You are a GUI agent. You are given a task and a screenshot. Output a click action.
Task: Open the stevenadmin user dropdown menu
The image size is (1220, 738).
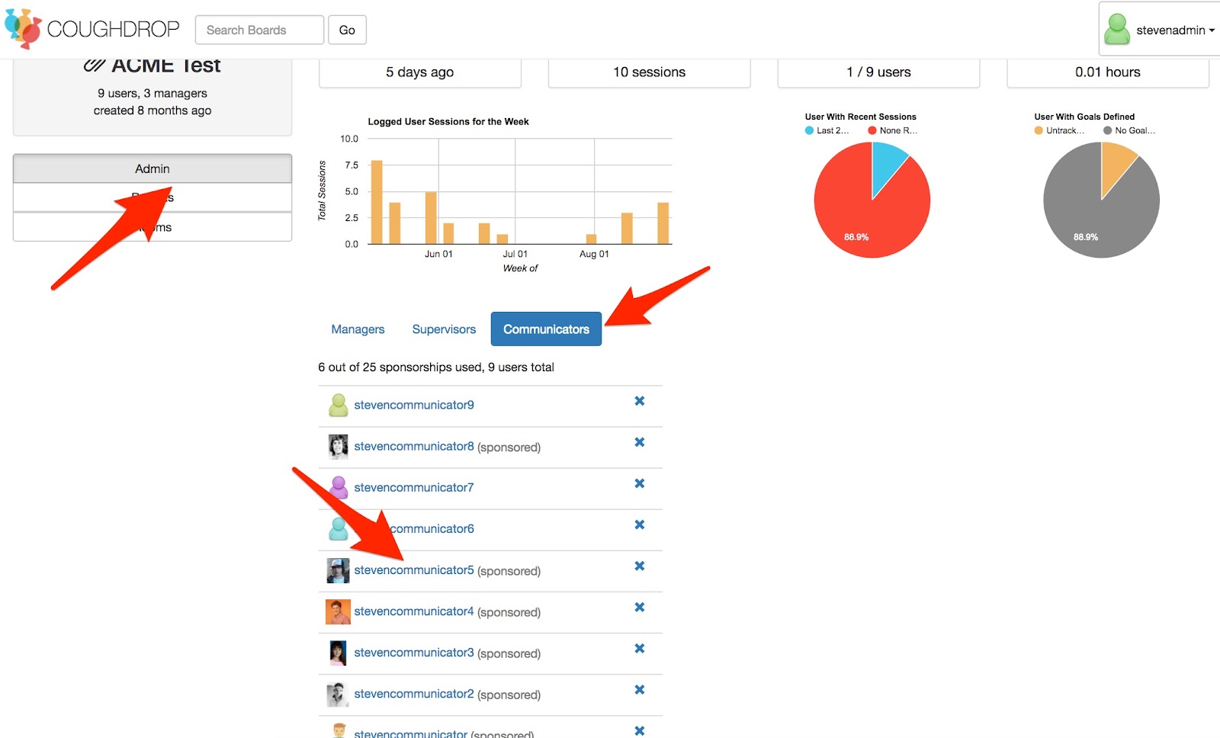pyautogui.click(x=1160, y=30)
